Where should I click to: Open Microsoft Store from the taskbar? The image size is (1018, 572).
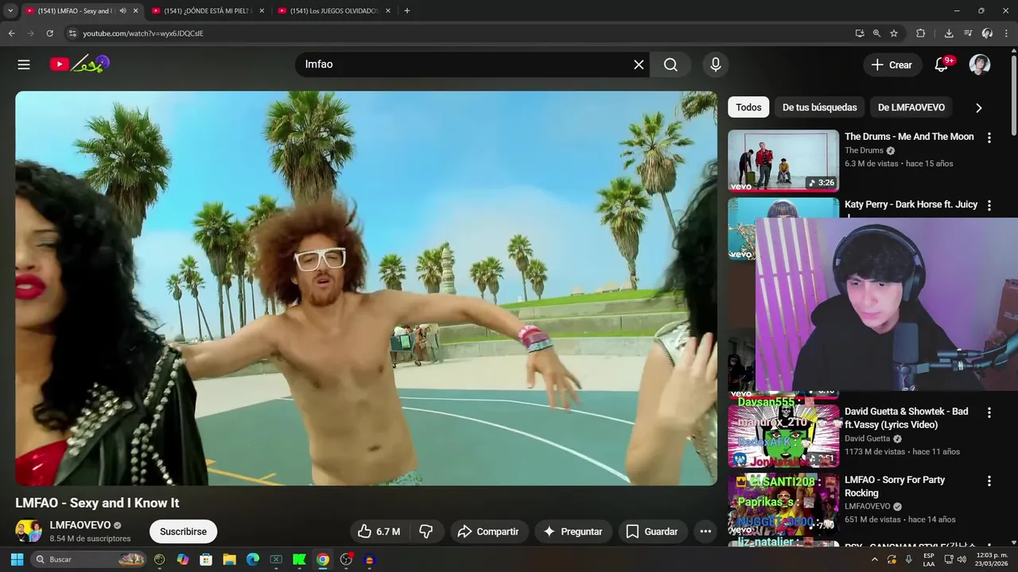coord(206,559)
